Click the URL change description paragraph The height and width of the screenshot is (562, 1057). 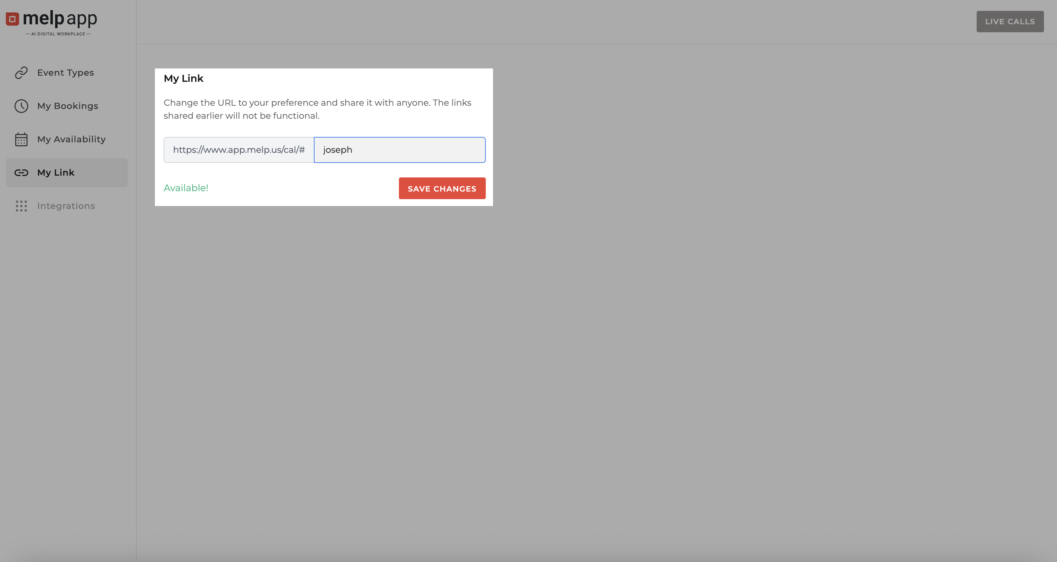[317, 109]
